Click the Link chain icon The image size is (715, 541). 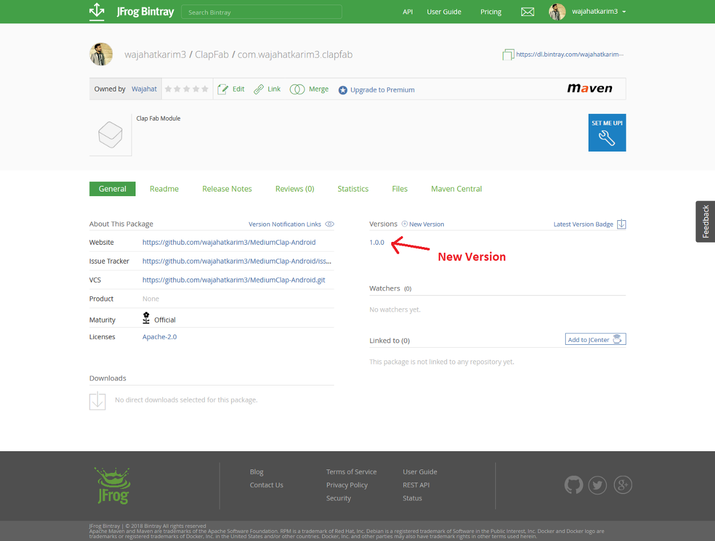tap(259, 89)
